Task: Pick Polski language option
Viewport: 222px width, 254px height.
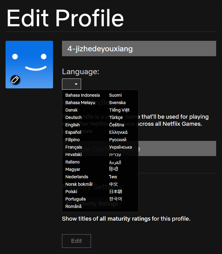Action: 71,192
